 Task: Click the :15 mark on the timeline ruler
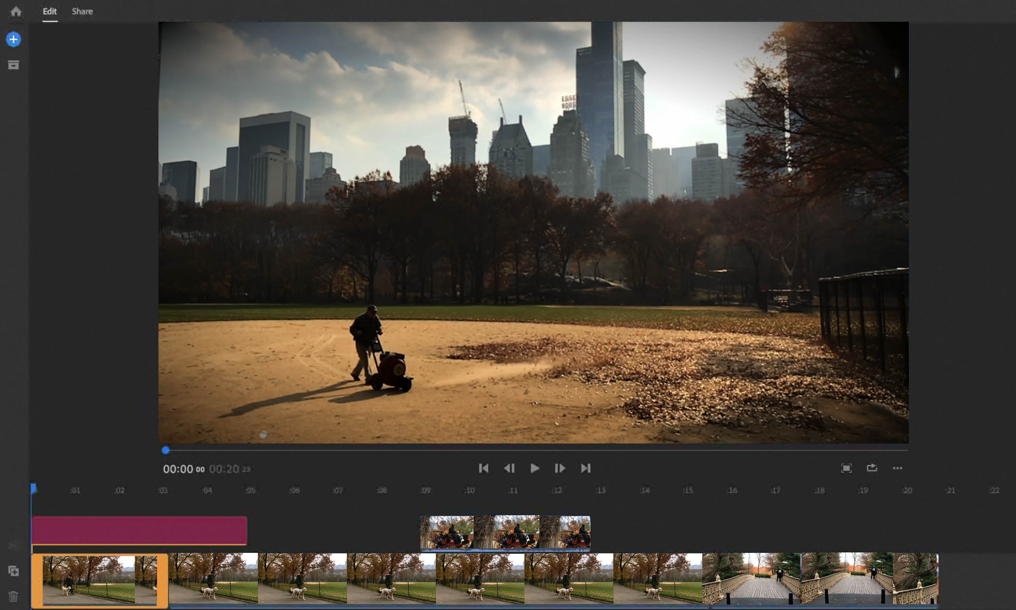click(688, 490)
